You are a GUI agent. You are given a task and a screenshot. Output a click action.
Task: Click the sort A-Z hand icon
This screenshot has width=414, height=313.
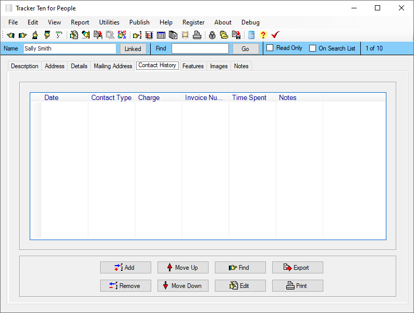pyautogui.click(x=122, y=35)
